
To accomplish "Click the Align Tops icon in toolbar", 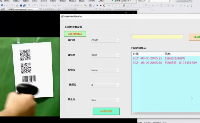I will coord(146,5).
